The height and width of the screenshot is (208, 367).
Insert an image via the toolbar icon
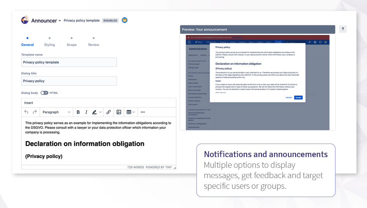click(119, 112)
